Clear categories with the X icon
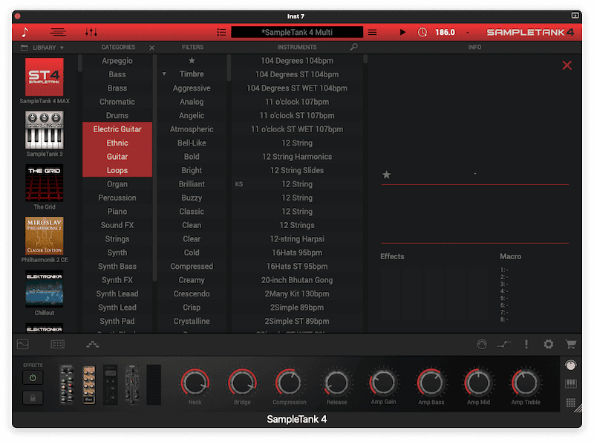 pos(152,48)
